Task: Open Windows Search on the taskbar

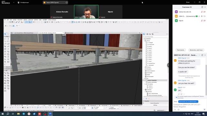Action: 8,114
